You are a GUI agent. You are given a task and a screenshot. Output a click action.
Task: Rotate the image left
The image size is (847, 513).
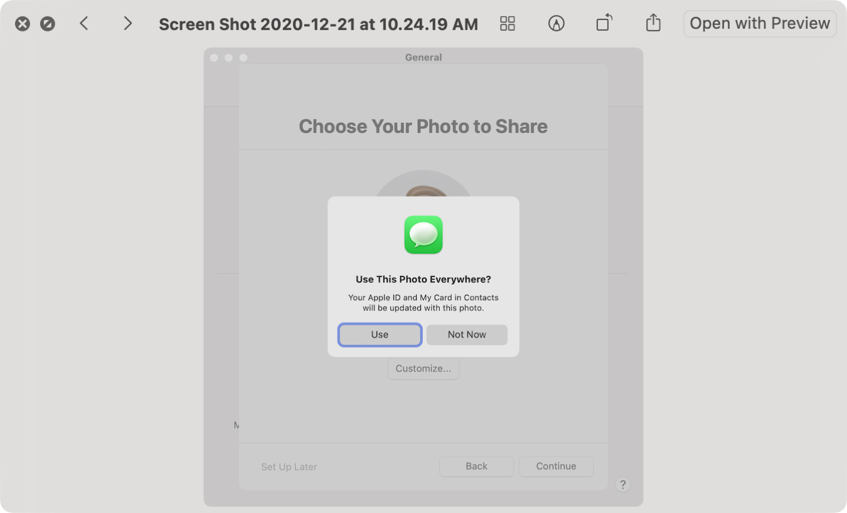click(604, 24)
